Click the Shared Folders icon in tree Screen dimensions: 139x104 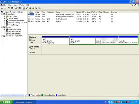7,18
